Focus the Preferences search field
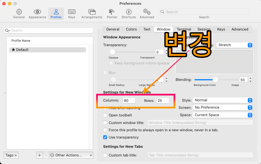 [x=204, y=12]
